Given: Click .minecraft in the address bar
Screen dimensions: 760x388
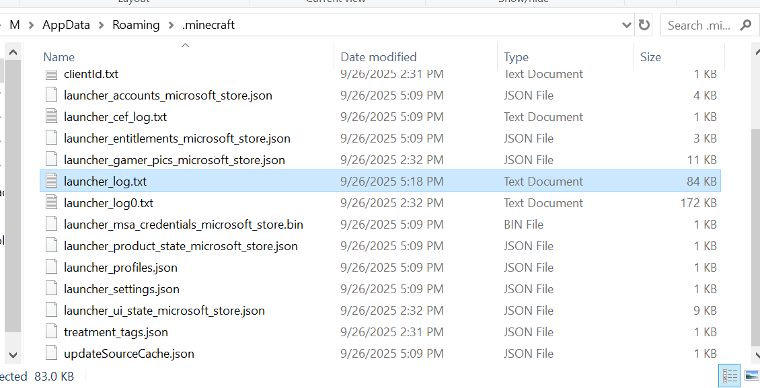Looking at the screenshot, I should (208, 25).
